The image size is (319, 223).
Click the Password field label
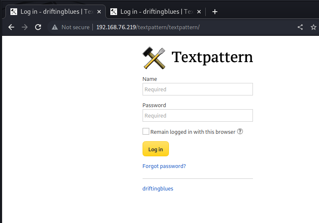click(x=154, y=105)
